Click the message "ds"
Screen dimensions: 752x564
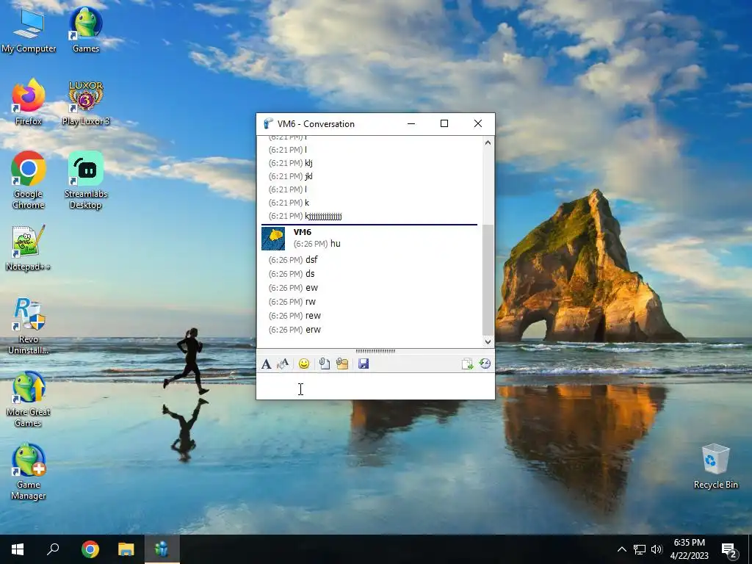pyautogui.click(x=310, y=273)
